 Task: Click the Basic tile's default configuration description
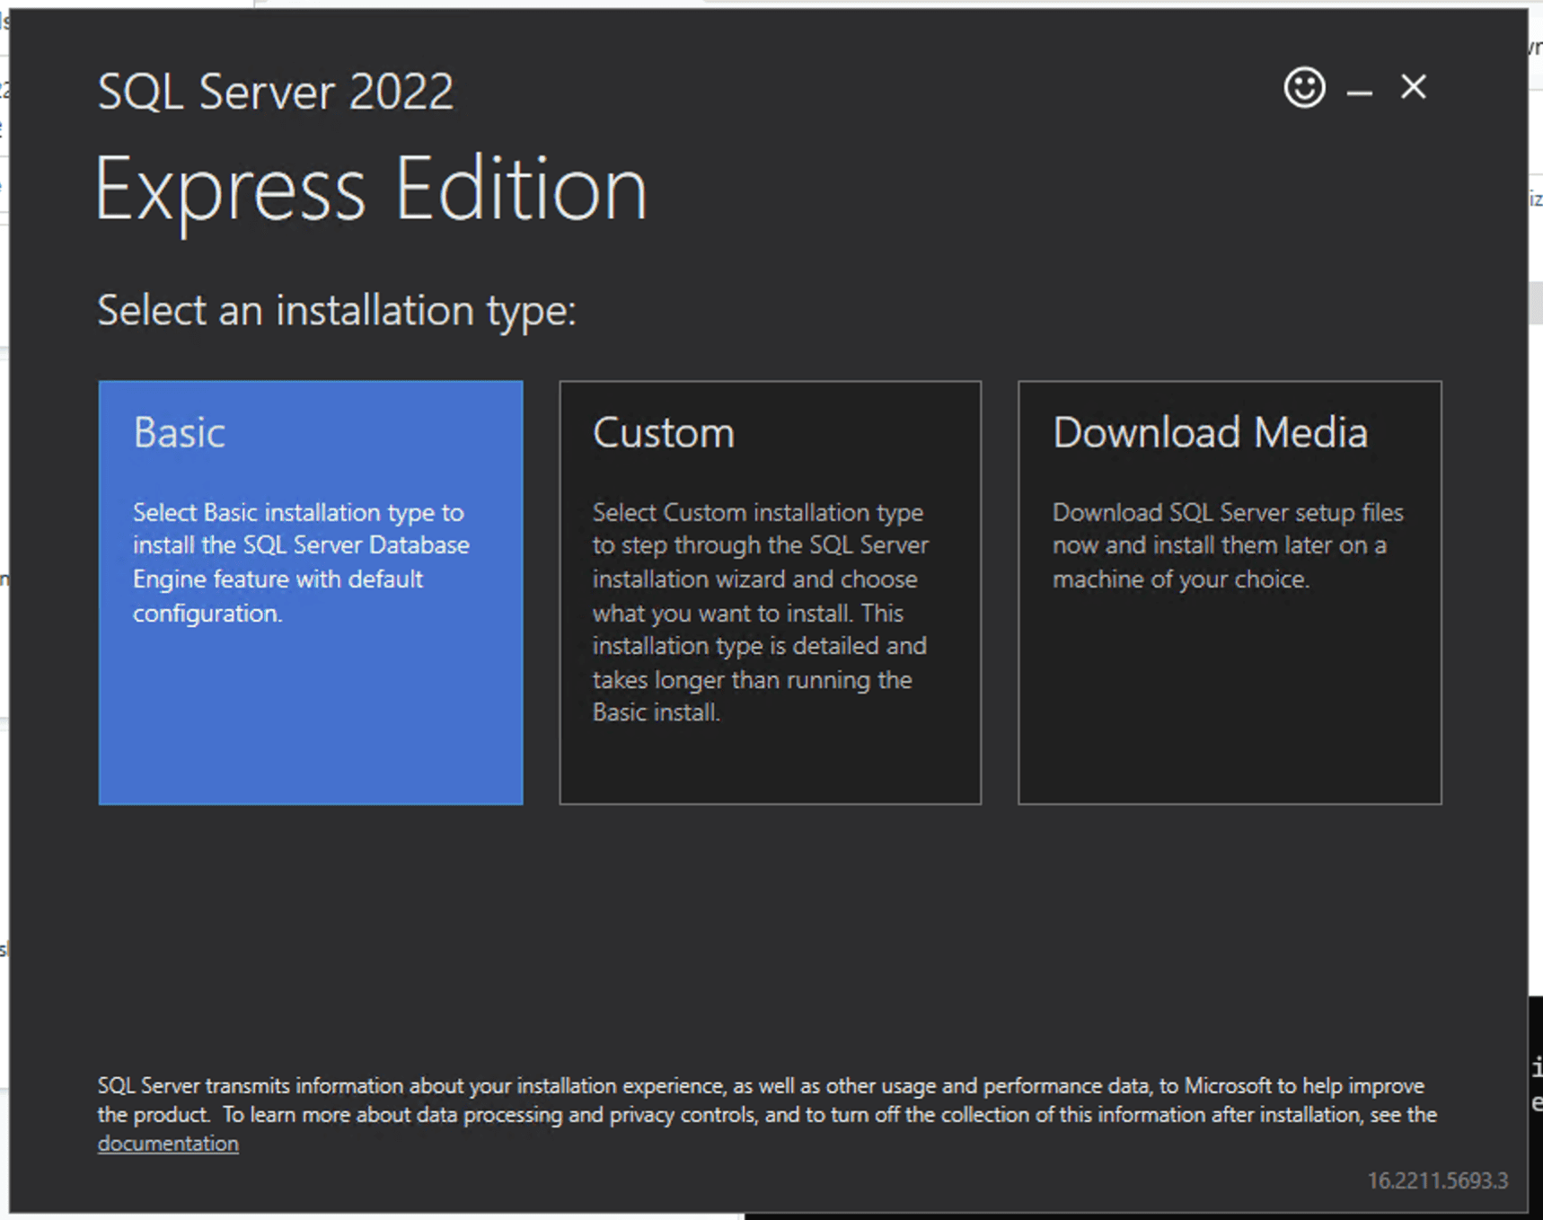[x=300, y=562]
